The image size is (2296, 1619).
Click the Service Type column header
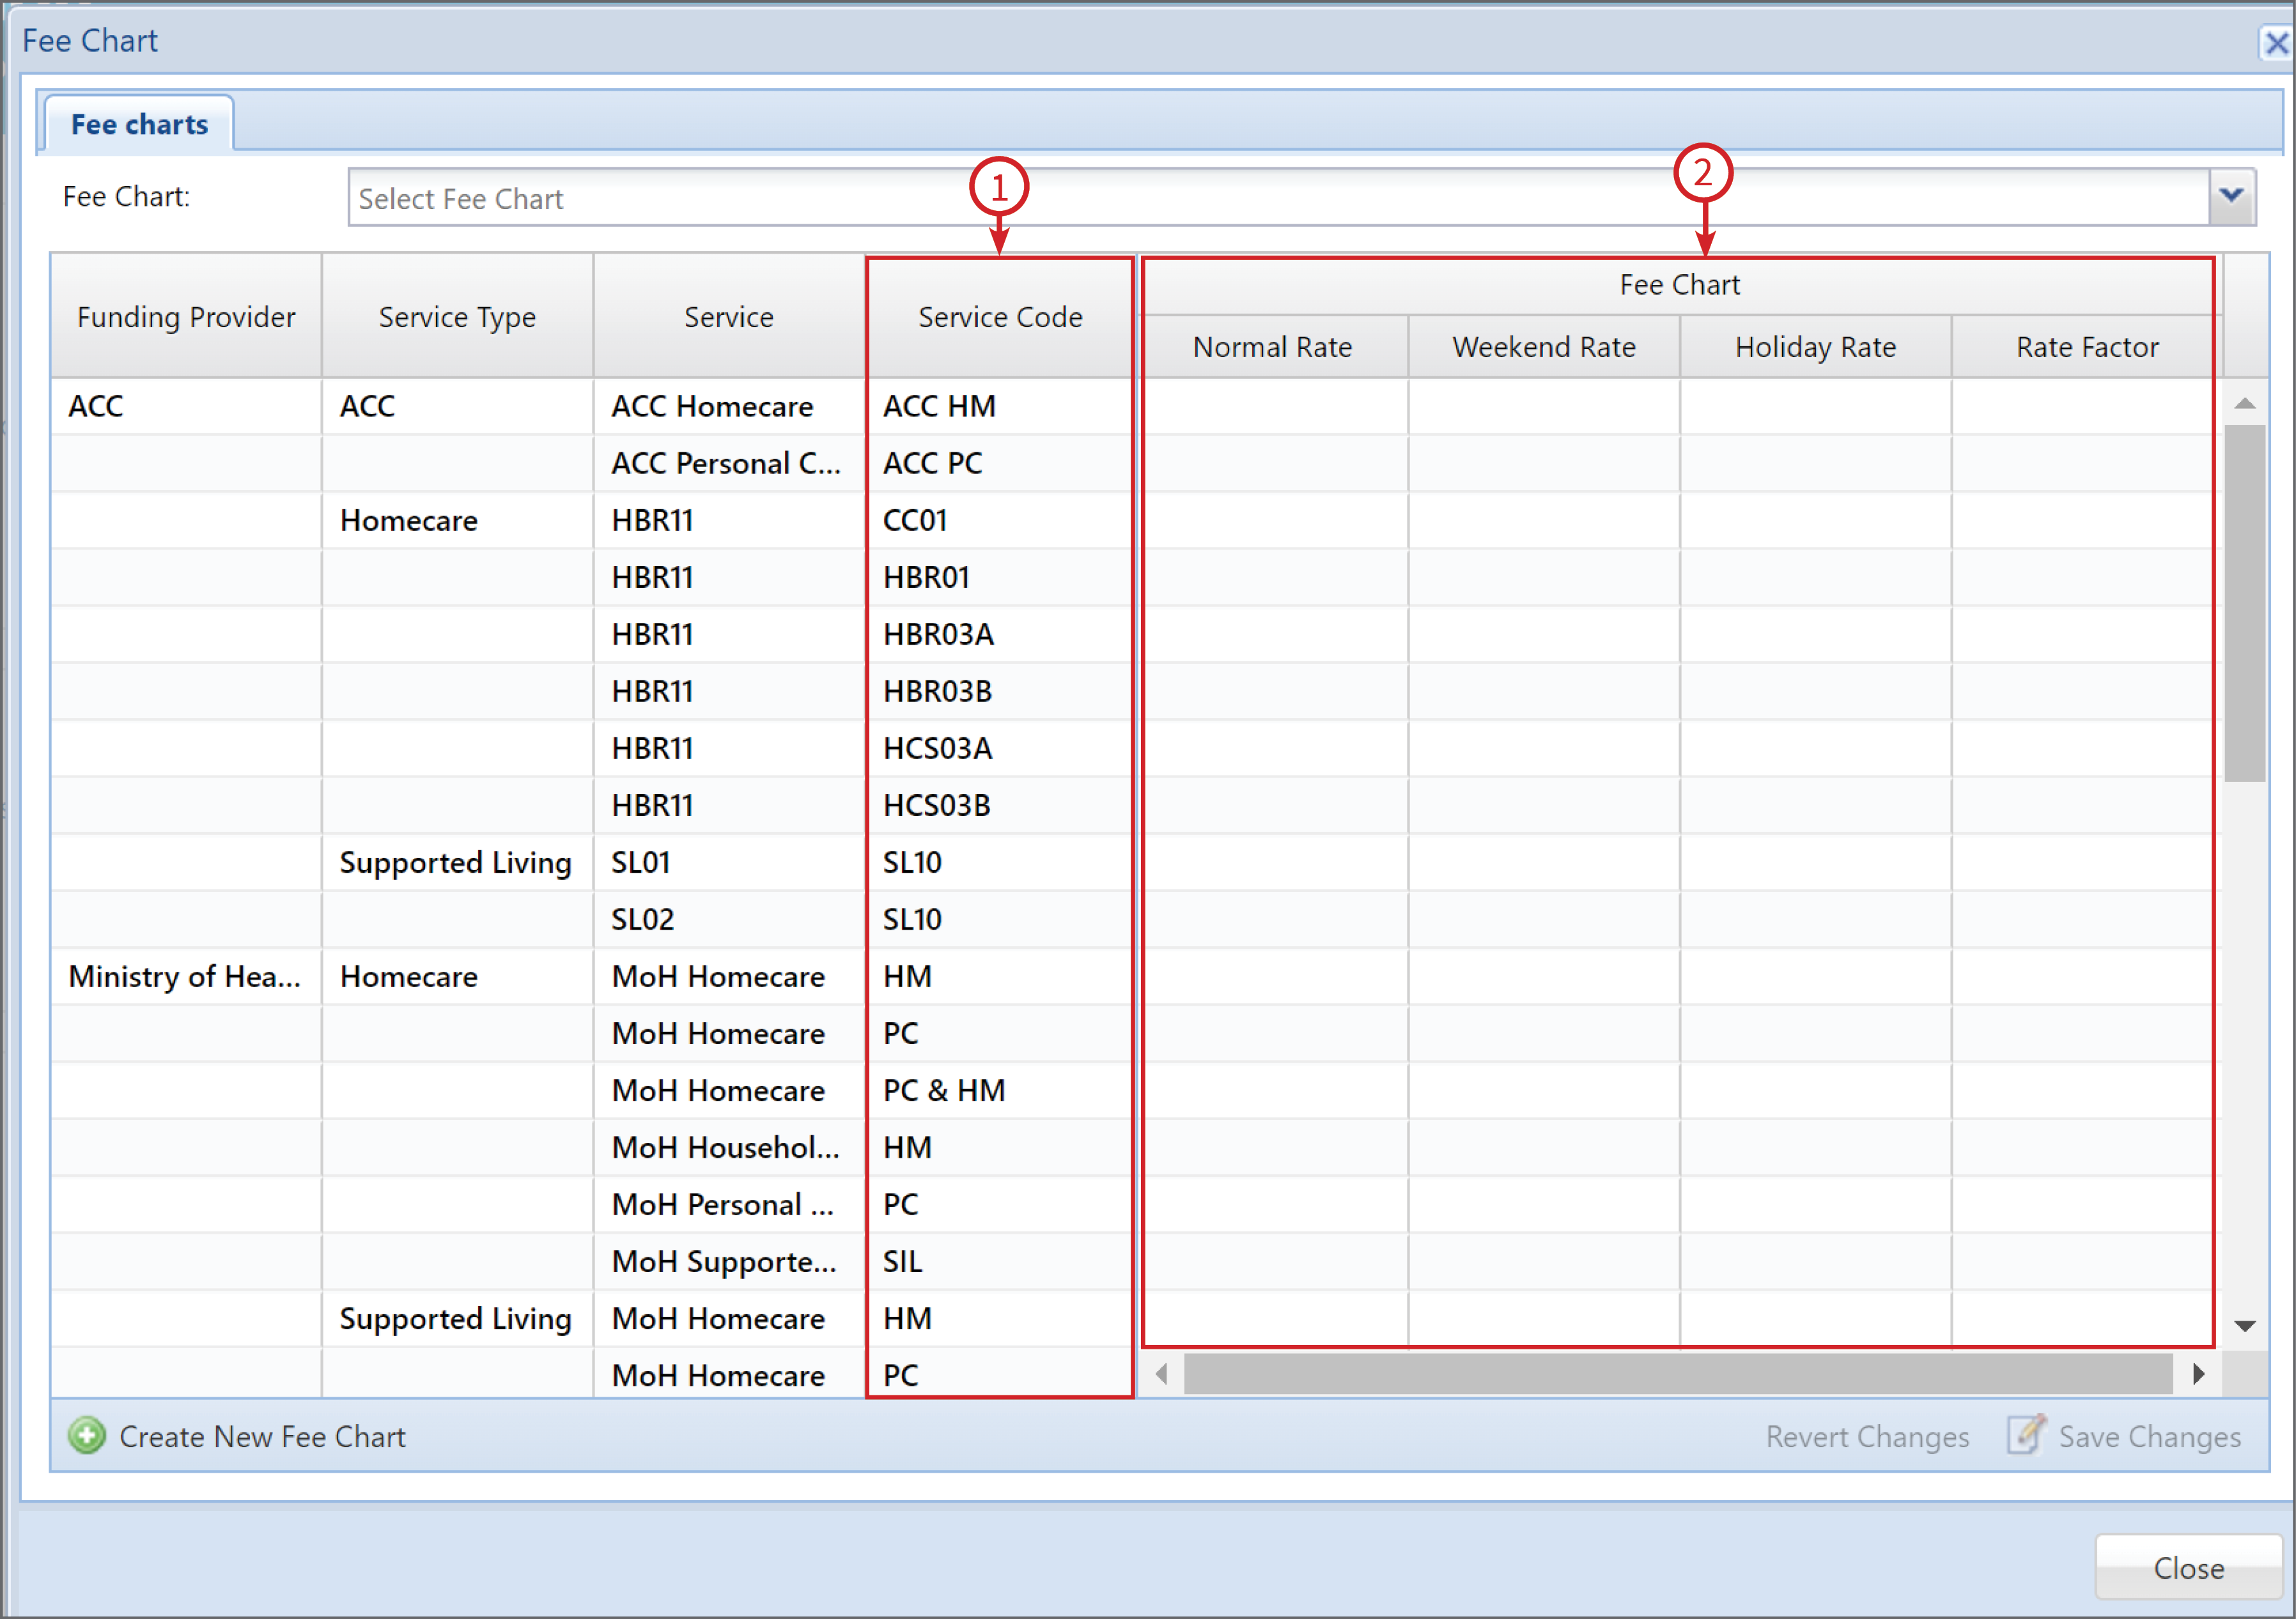[457, 317]
